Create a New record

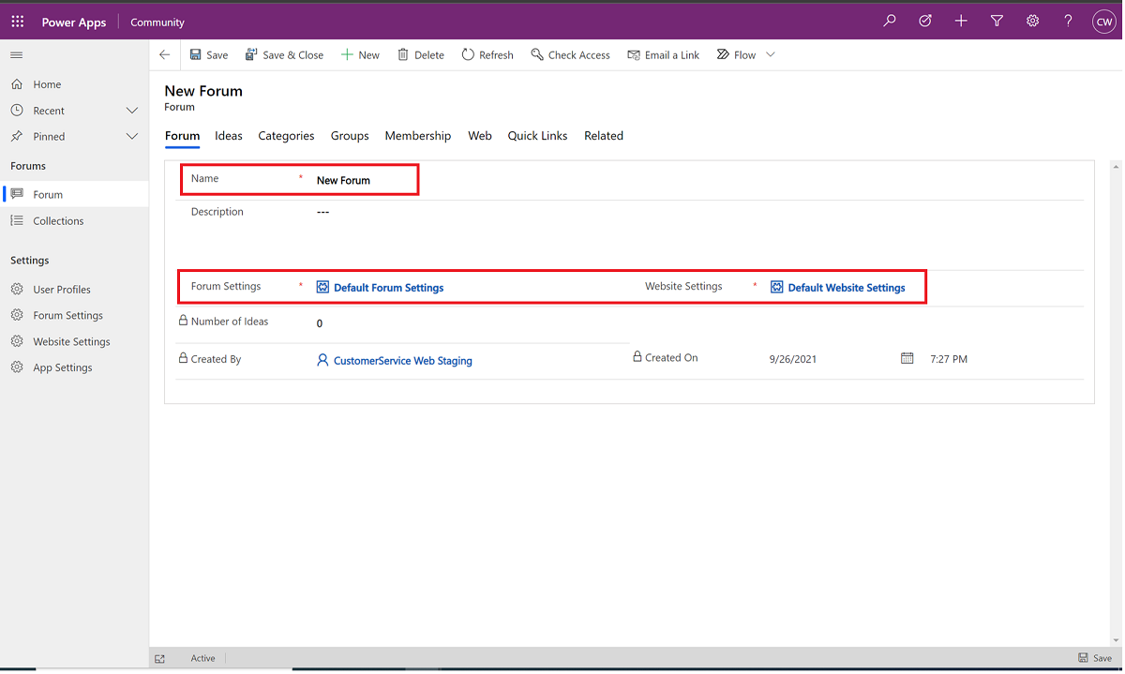[360, 55]
